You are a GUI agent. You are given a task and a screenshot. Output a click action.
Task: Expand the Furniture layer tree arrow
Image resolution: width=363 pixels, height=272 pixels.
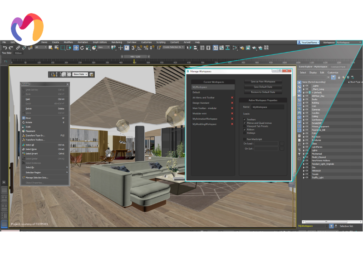304,136
